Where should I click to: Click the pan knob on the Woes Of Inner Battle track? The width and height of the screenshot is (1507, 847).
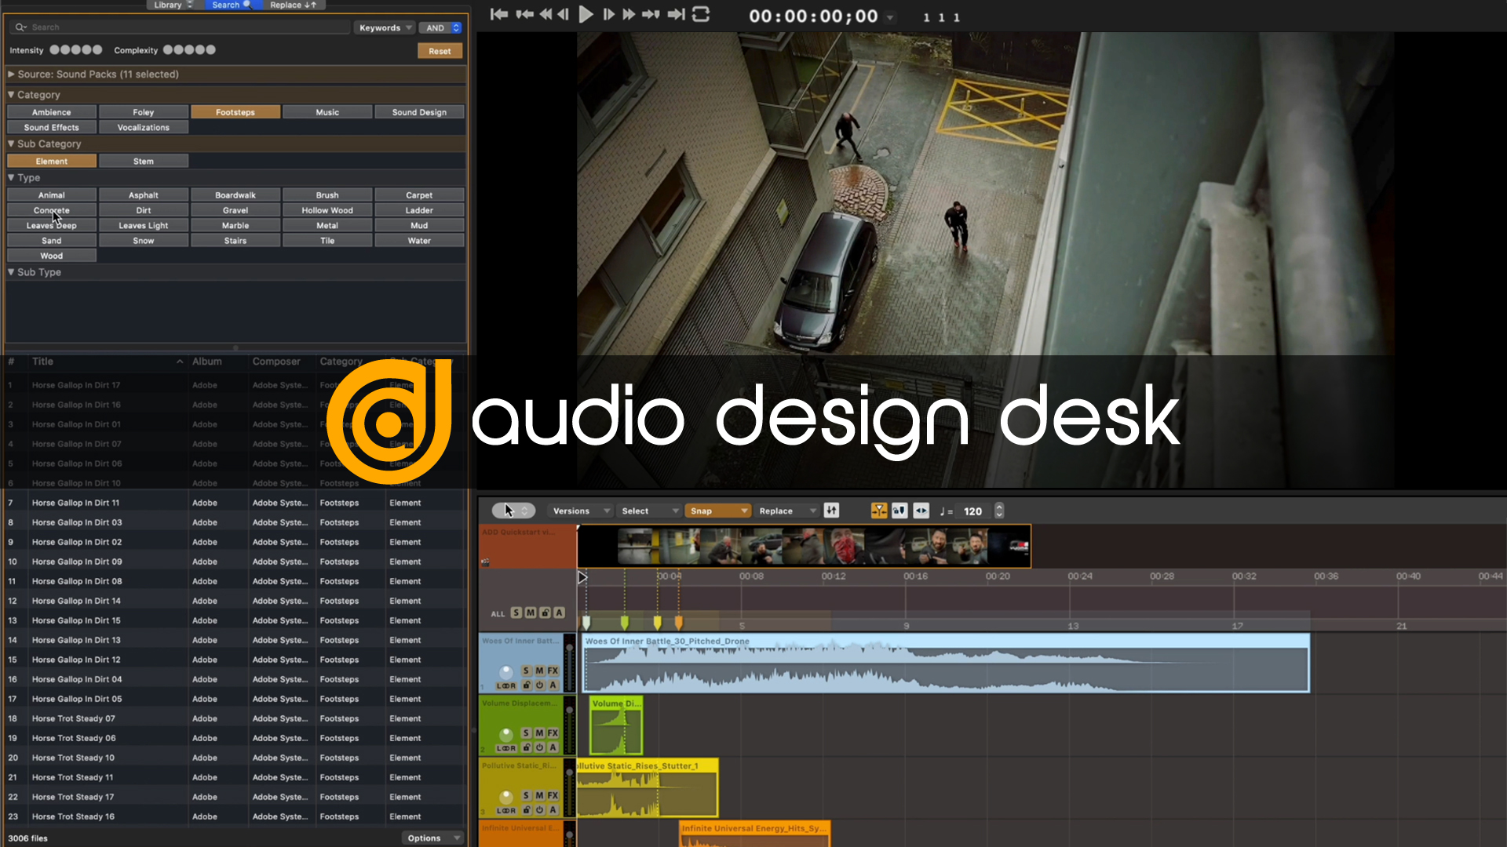click(506, 672)
